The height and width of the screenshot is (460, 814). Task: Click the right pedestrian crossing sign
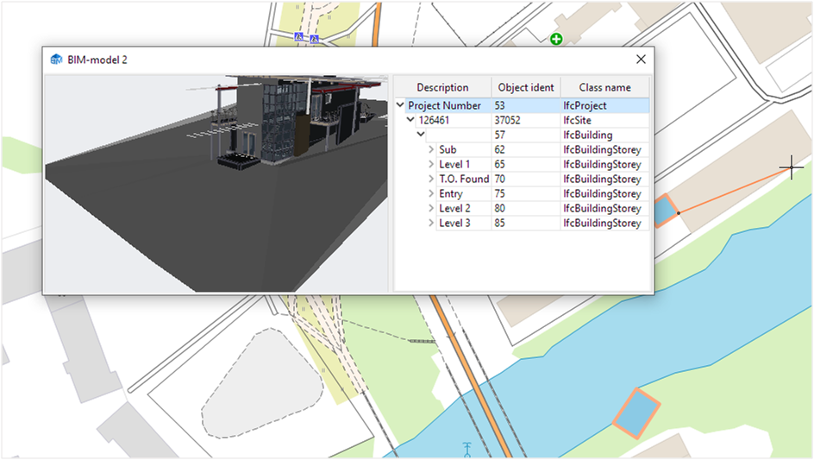(315, 38)
